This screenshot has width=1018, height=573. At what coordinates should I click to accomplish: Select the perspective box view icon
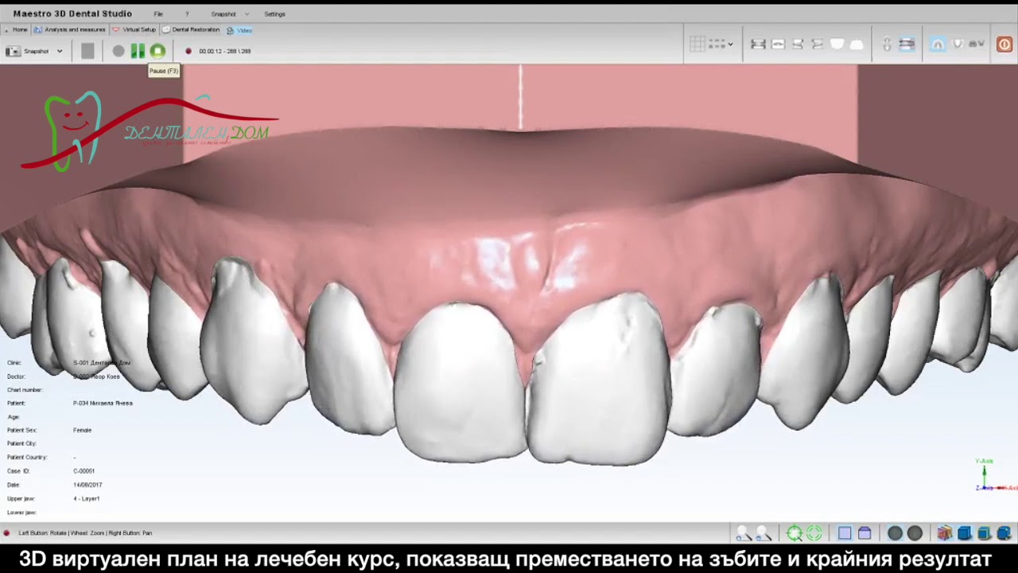tap(865, 533)
